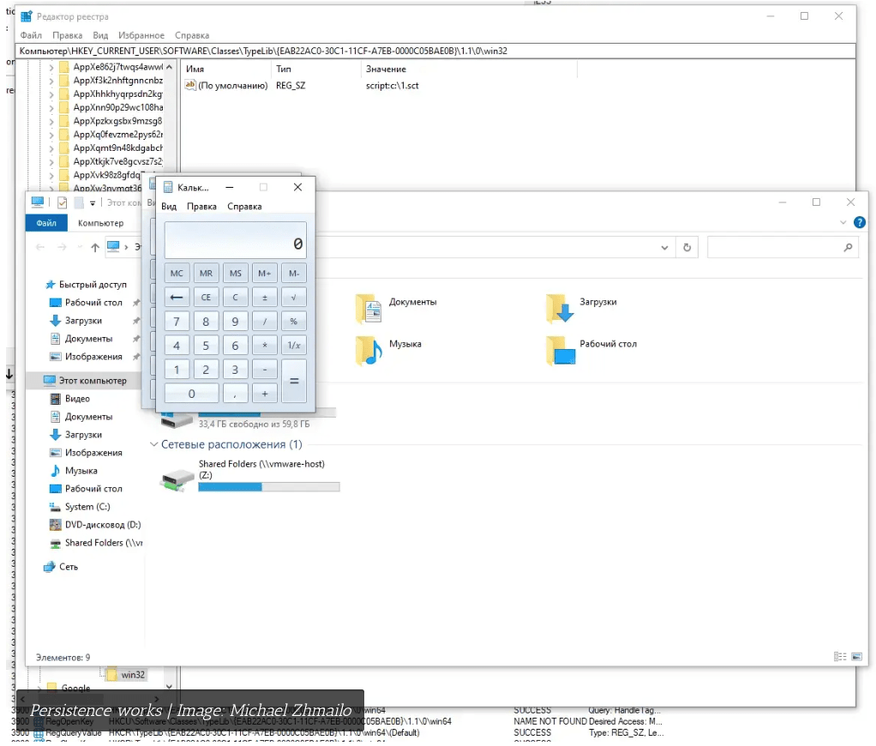Screen dimensions: 876x746
Task: Open the Избранное menu in Registry Editor
Action: pyautogui.click(x=141, y=35)
